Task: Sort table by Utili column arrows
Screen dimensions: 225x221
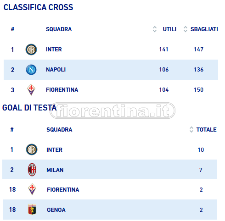Action: click(x=155, y=29)
